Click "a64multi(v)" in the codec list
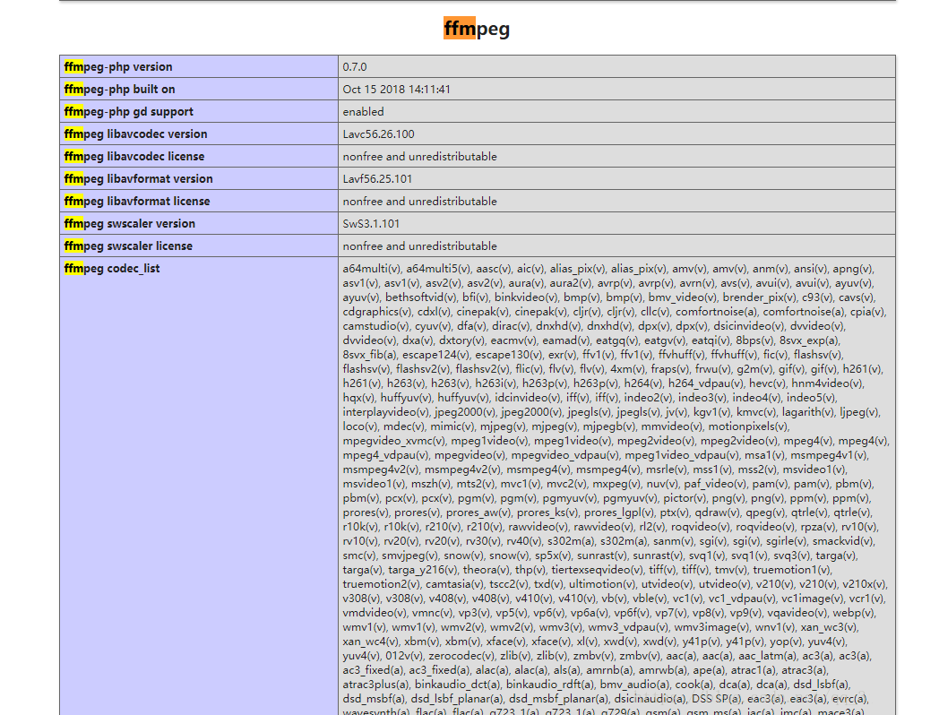939x715 pixels. [x=372, y=269]
